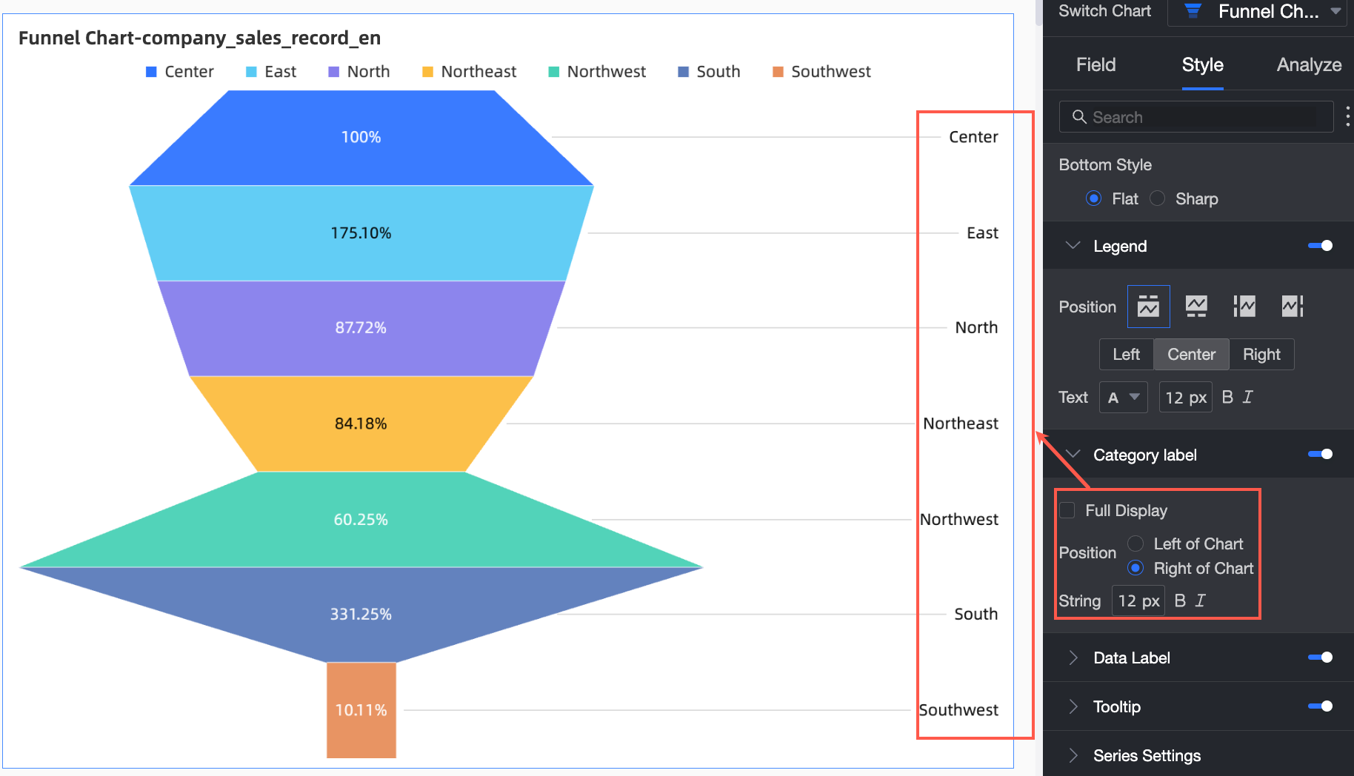Select bottom legend position icon

tap(1196, 307)
